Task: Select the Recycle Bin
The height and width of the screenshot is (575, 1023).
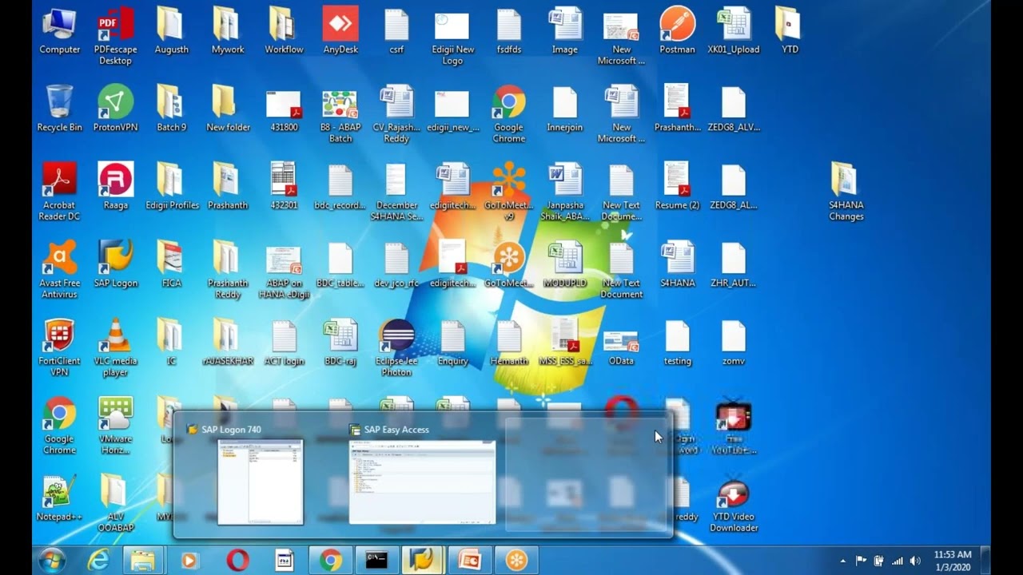Action: [x=59, y=109]
